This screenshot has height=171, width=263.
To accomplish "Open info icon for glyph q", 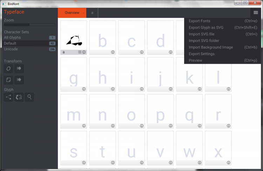I will 200,126.
